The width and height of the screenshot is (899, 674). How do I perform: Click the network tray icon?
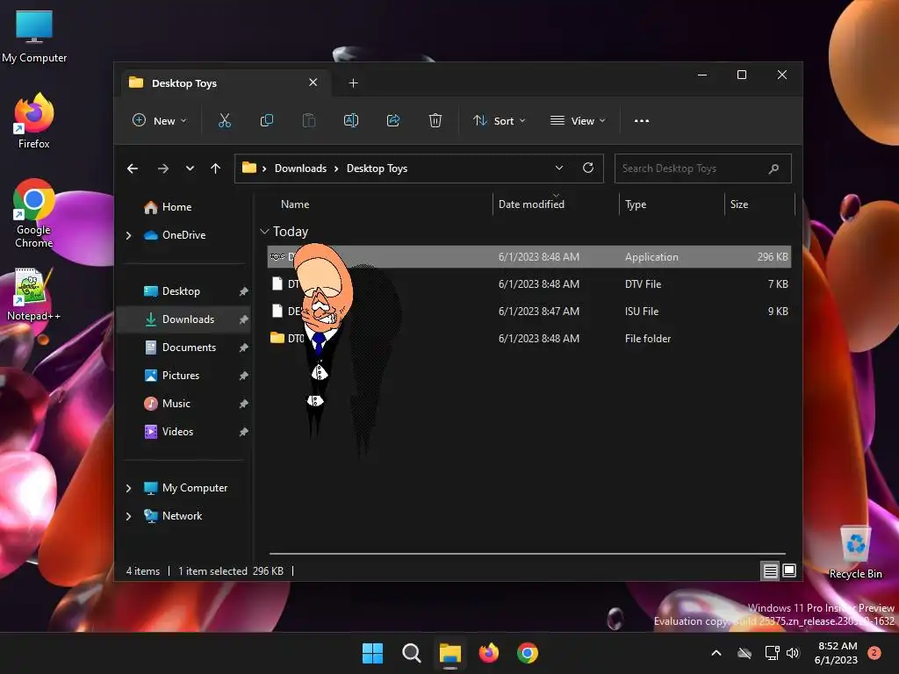coord(773,653)
